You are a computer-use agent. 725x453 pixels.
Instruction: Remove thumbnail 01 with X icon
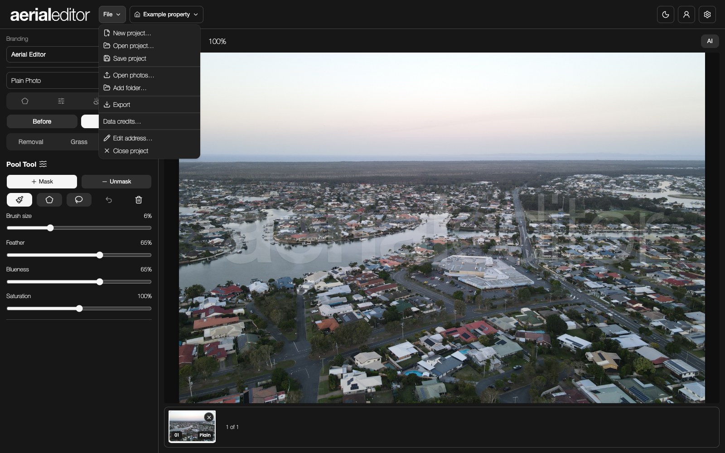coord(209,417)
